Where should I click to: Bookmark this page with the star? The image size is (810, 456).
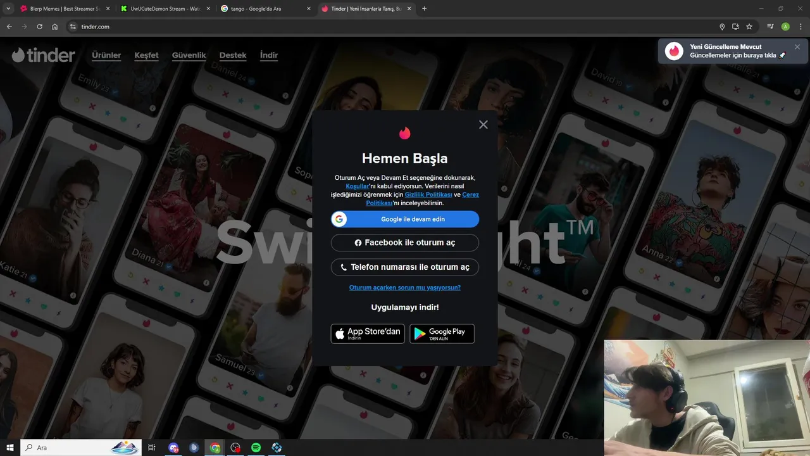[749, 27]
